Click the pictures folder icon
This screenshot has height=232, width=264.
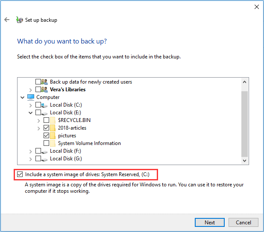point(53,136)
